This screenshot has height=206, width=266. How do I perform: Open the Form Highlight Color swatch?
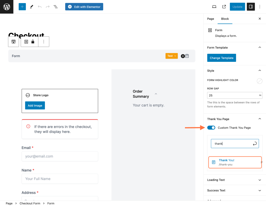point(259,81)
